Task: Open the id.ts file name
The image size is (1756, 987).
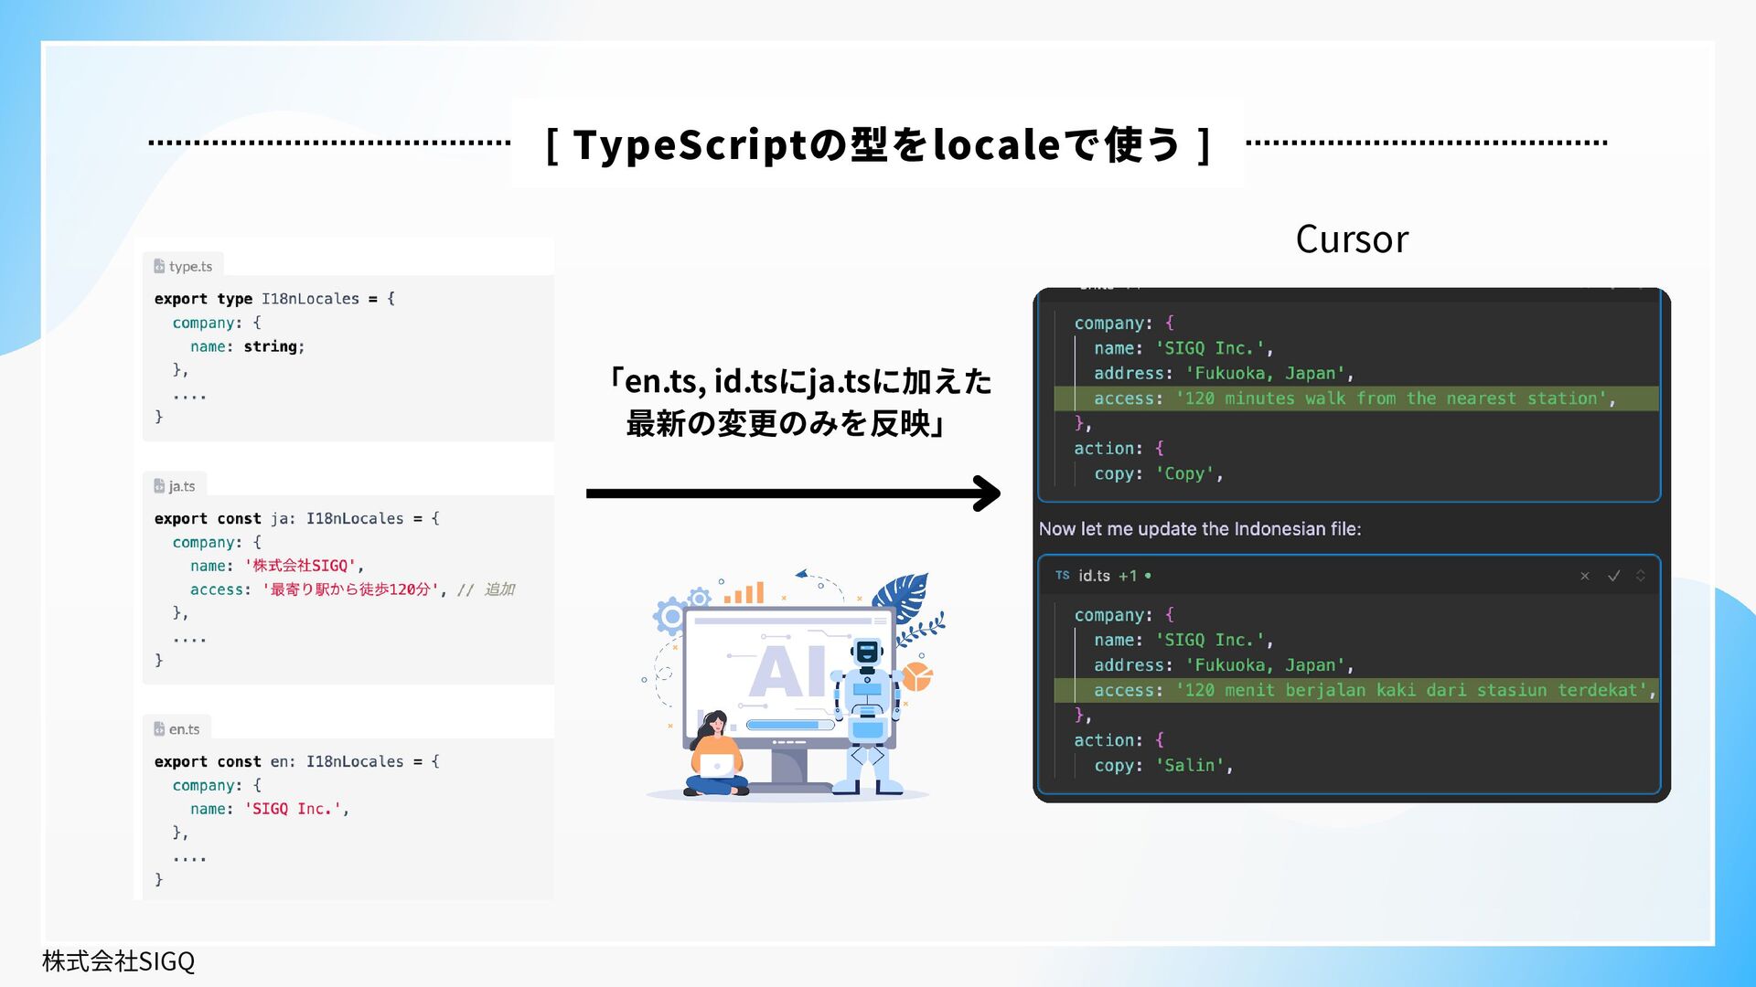Action: (x=1094, y=576)
